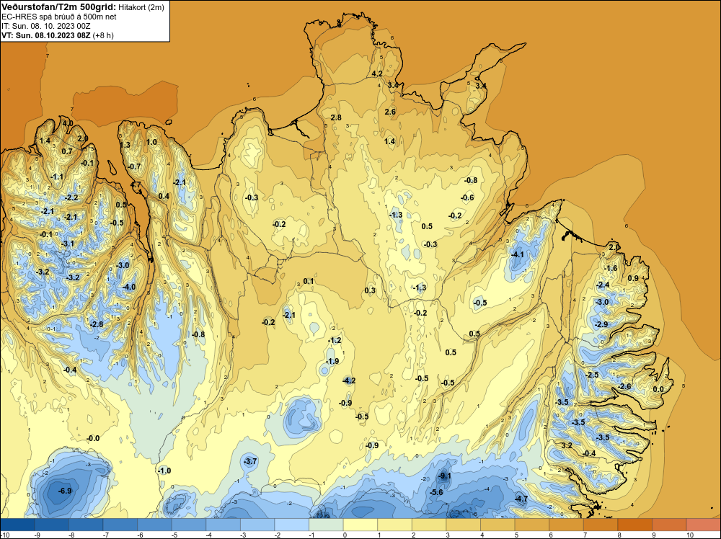Click the 'VT: Sun. 08.10.2023 08Z (+8 h)' line
721x539 pixels.
(58, 35)
